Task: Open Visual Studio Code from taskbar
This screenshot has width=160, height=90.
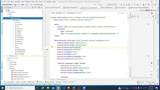Action: coord(63,88)
